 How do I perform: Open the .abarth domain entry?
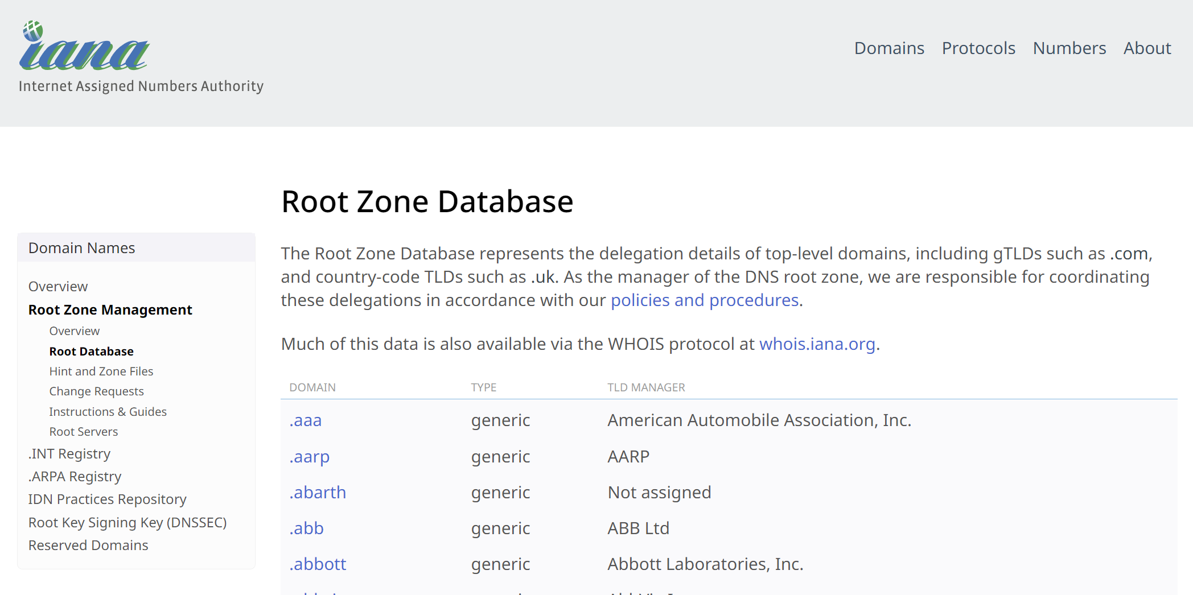coord(318,493)
